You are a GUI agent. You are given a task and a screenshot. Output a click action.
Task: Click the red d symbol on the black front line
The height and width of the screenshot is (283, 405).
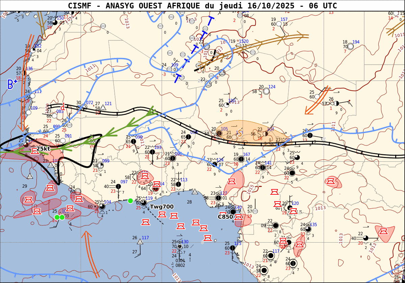click(62, 106)
